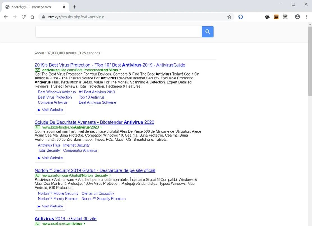This screenshot has height=226, width=312.
Task: Open Internet Security sitelink
Action: click(x=76, y=145)
